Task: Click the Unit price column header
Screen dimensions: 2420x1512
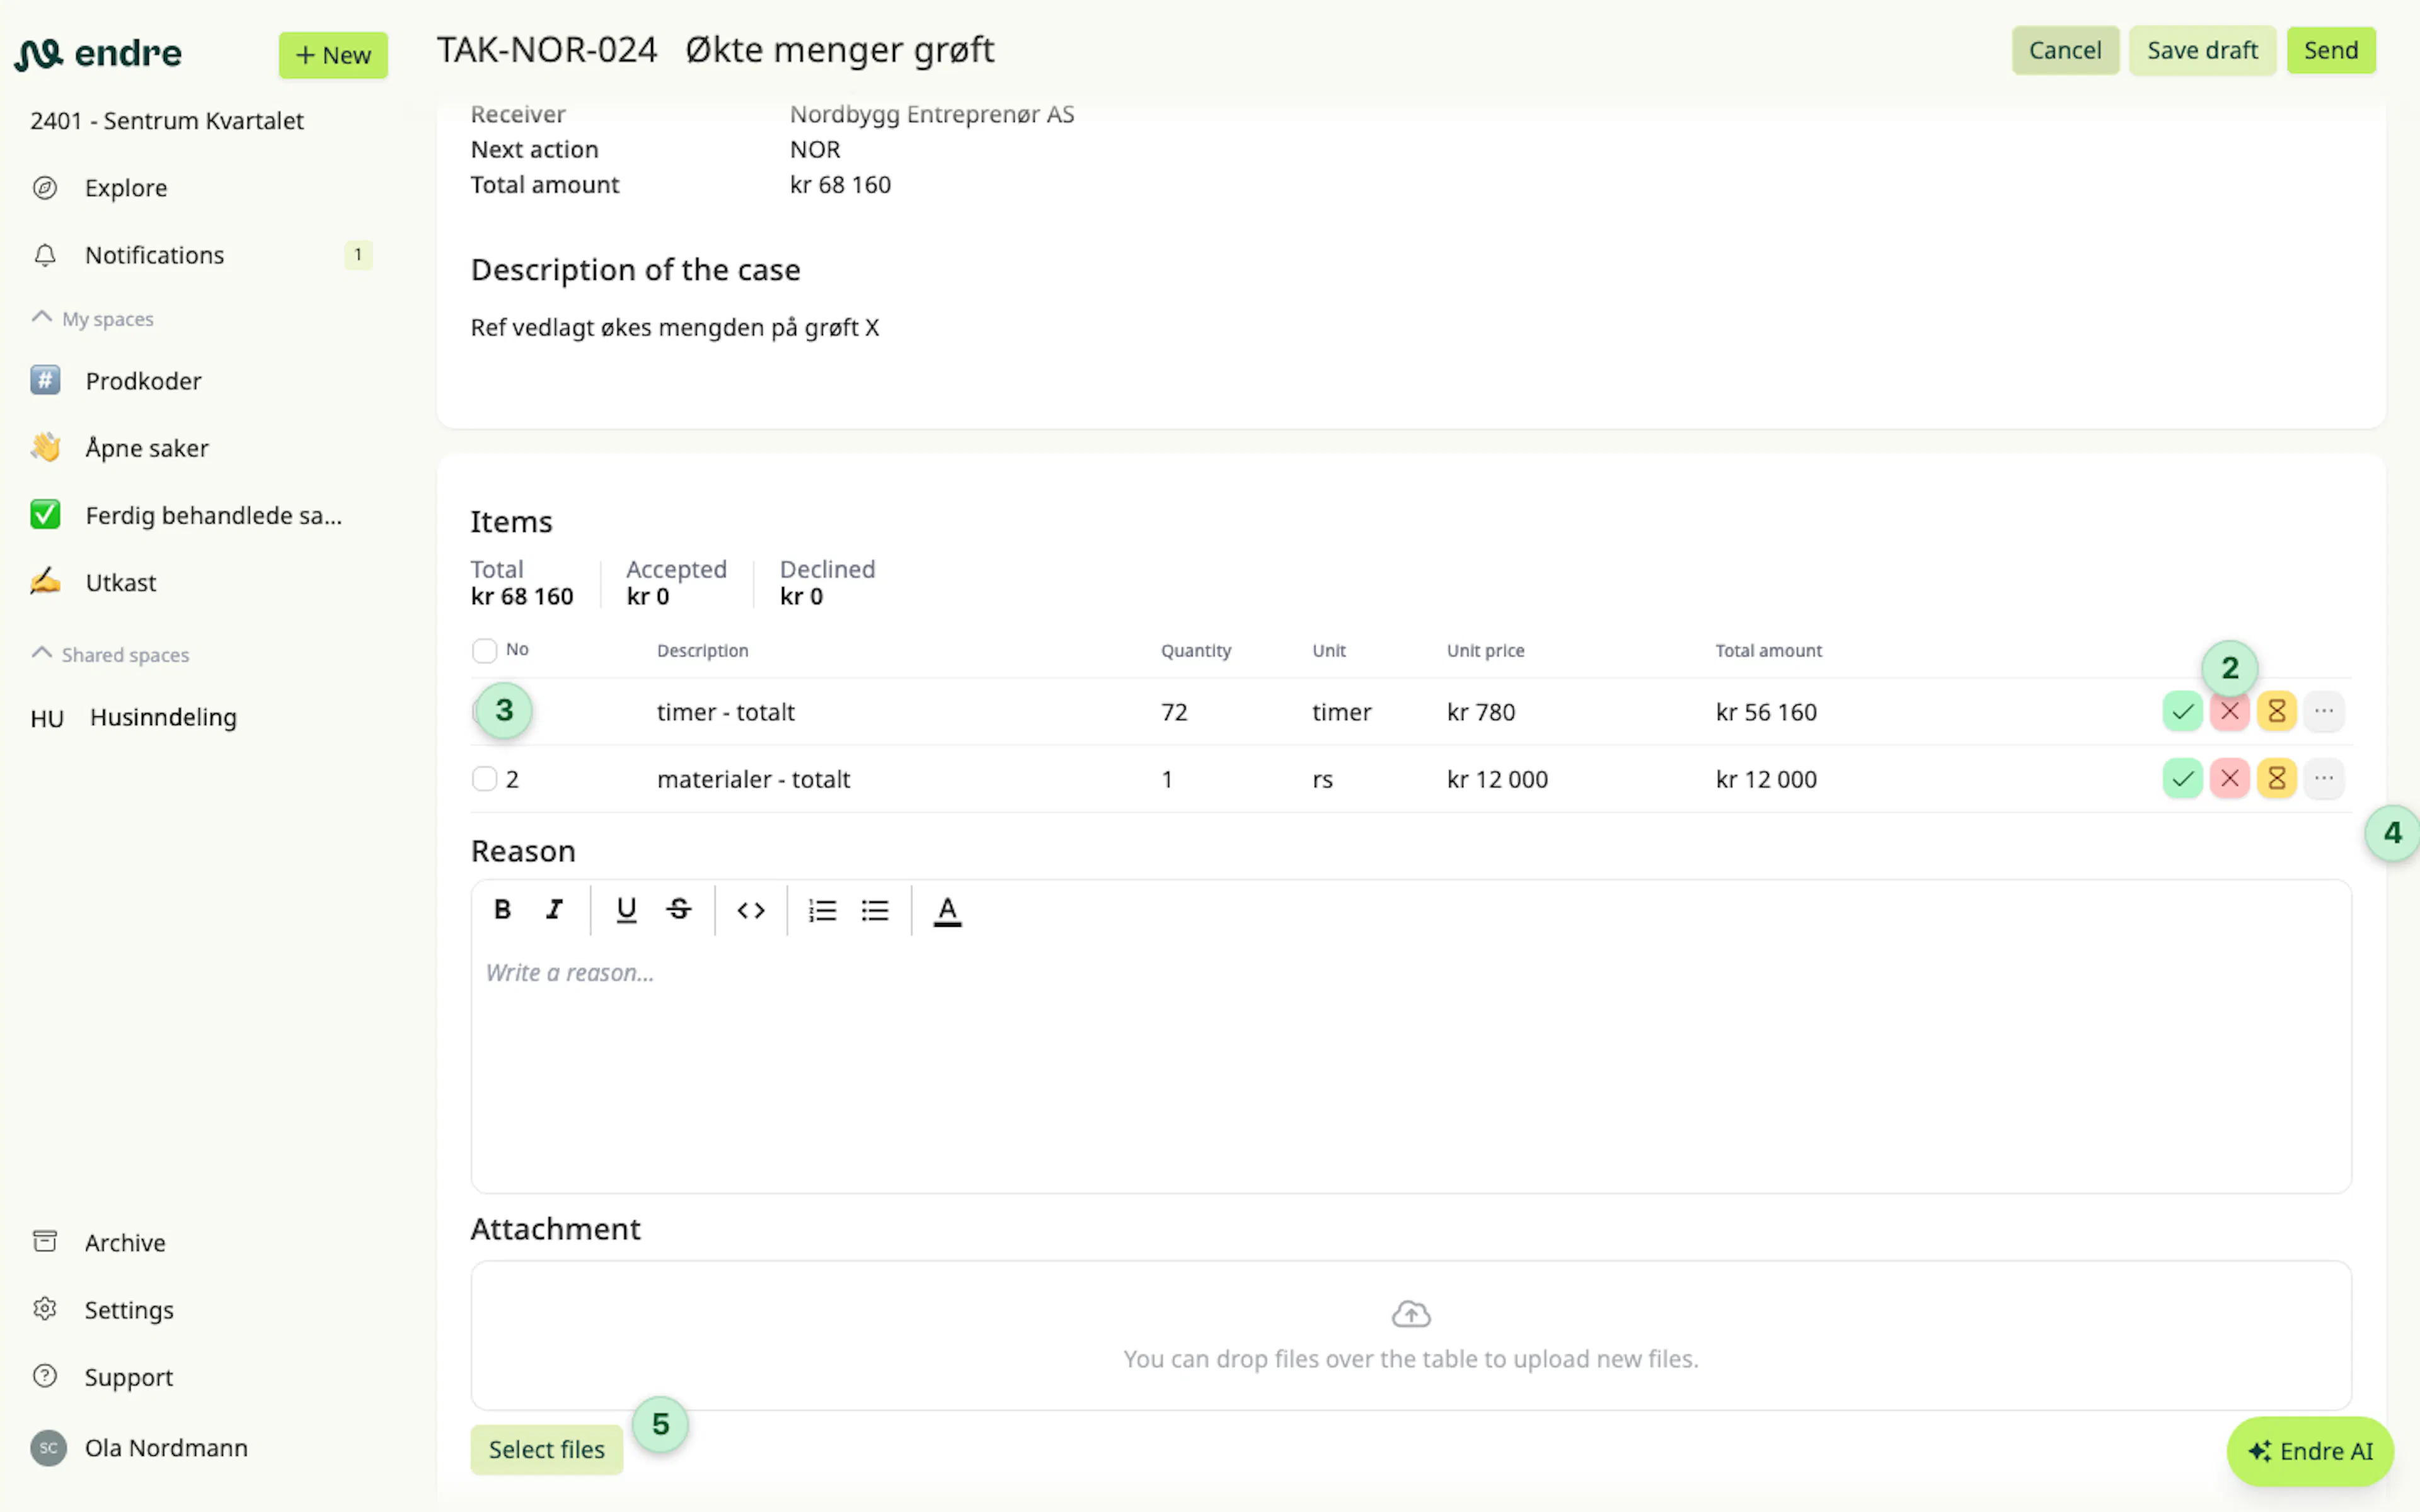Action: coord(1485,650)
